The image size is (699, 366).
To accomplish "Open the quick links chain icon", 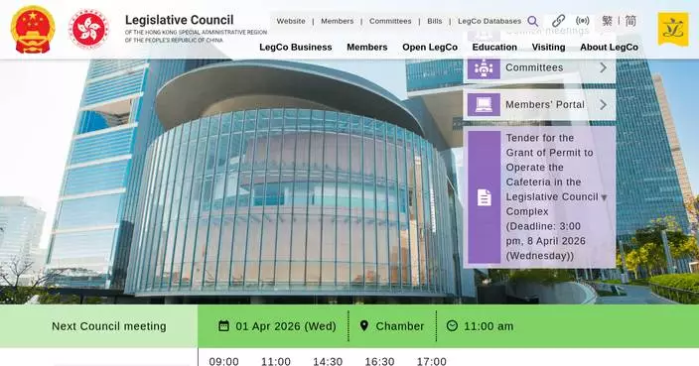I will click(558, 21).
